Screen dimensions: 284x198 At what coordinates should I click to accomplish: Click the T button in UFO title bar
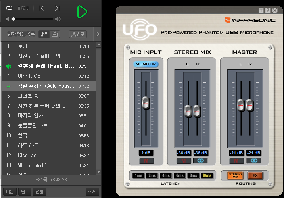coord(261,10)
